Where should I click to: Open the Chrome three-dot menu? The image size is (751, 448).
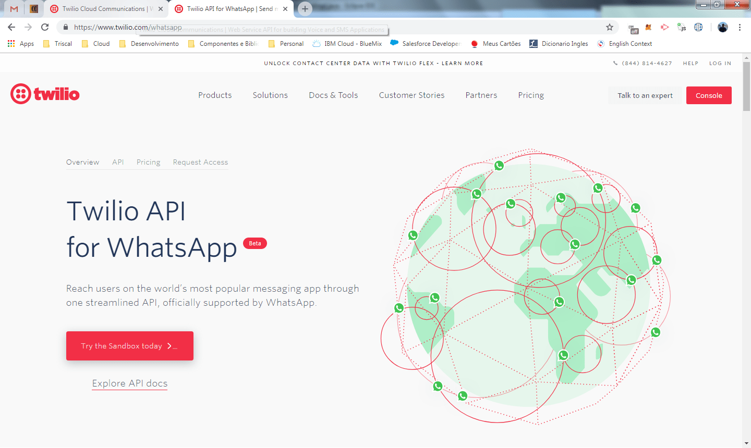[740, 27]
